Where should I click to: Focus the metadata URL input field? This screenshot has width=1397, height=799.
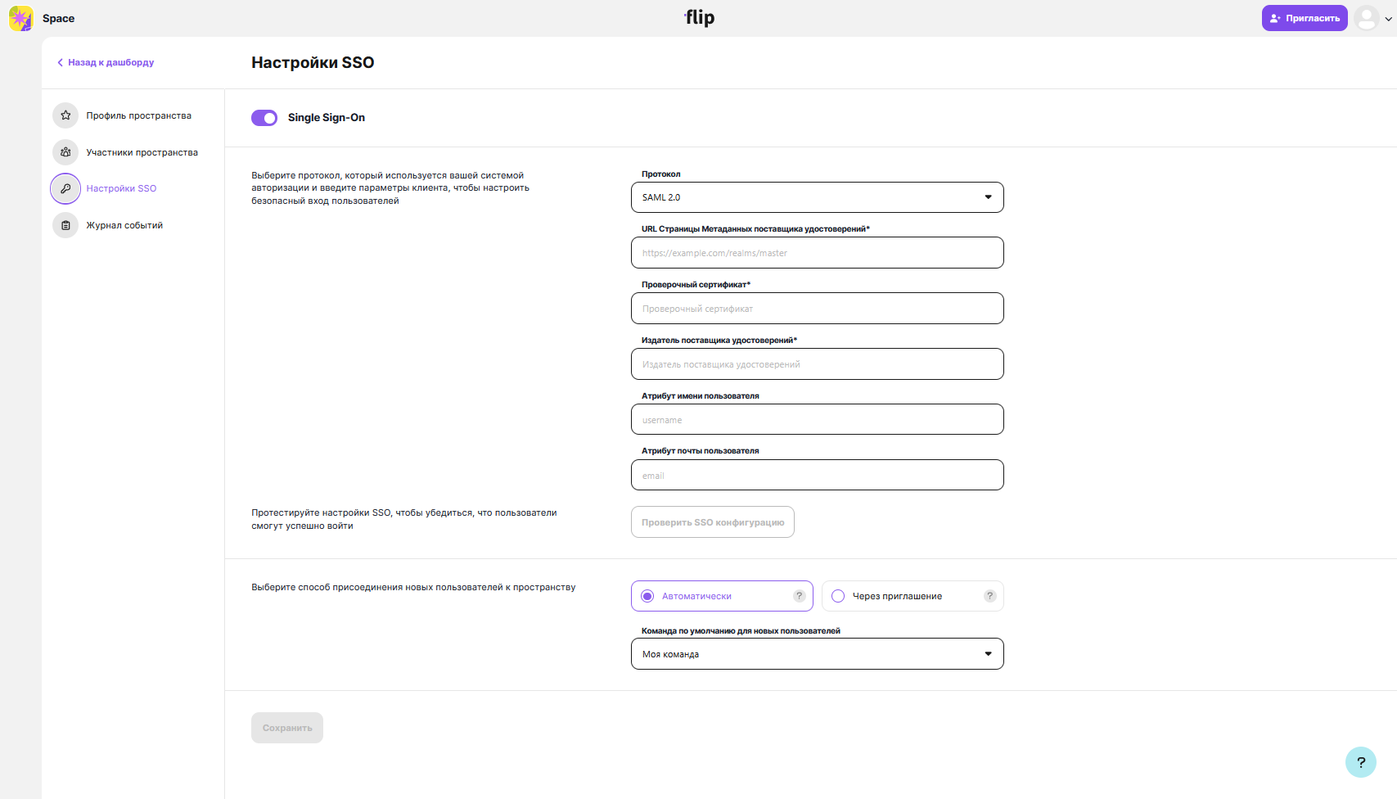click(x=817, y=253)
